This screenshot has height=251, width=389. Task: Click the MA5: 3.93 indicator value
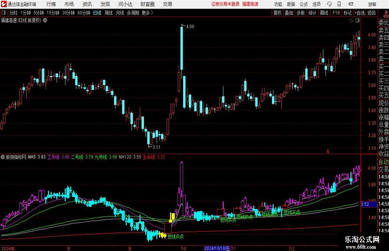coord(37,157)
